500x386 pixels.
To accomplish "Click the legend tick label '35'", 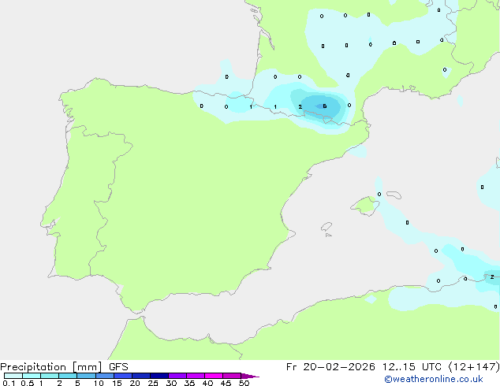I will [x=189, y=383].
